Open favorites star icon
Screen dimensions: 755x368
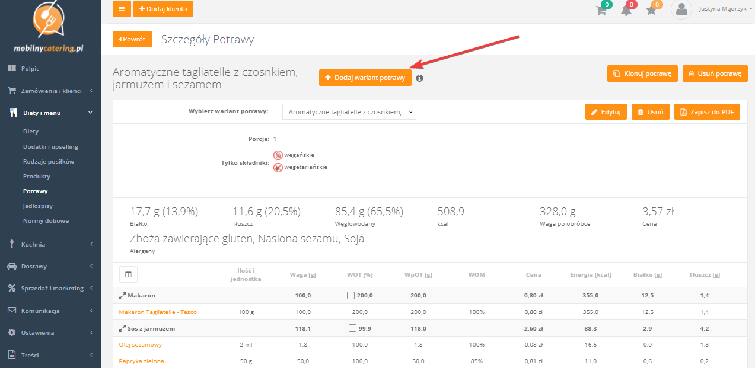point(651,10)
